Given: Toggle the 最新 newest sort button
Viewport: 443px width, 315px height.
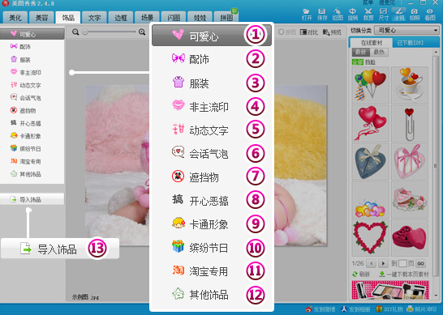Looking at the screenshot, I should pyautogui.click(x=360, y=52).
